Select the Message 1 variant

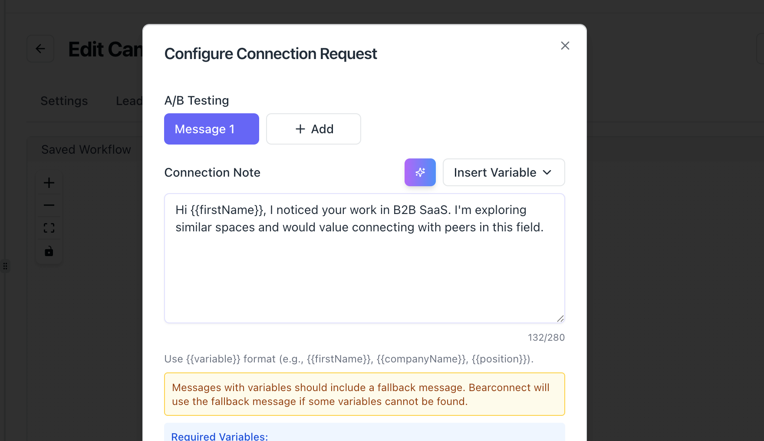coord(211,129)
